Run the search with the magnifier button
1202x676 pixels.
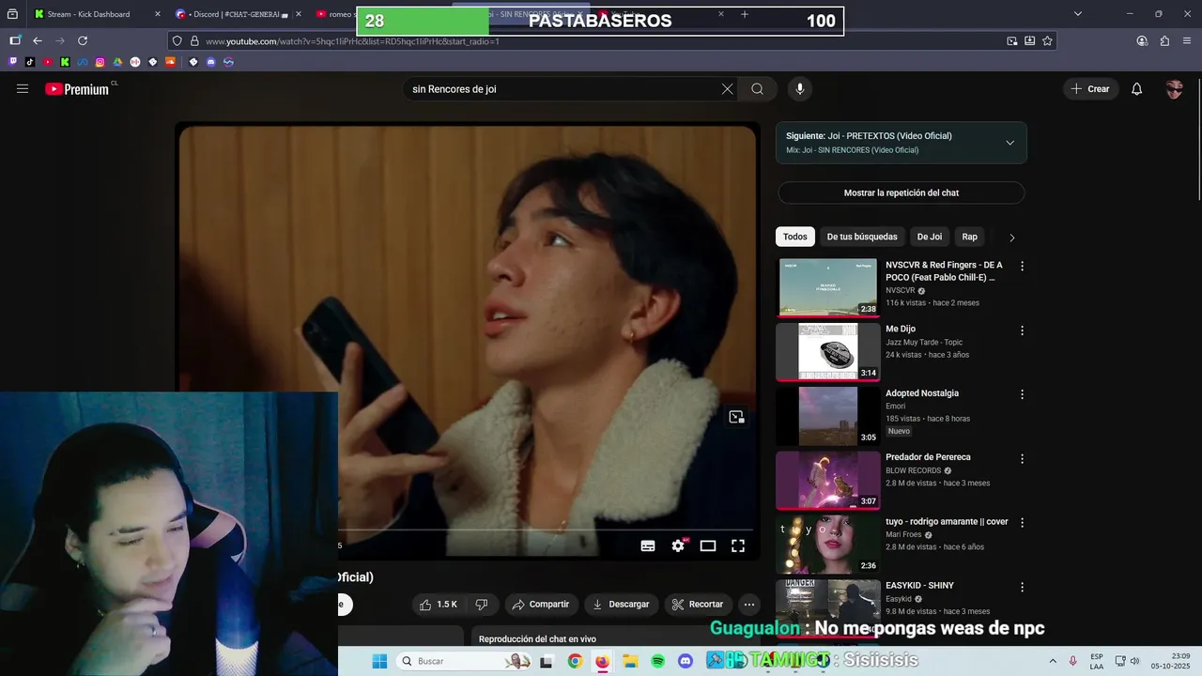point(757,89)
